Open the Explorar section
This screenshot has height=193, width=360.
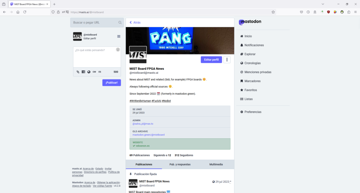click(x=248, y=54)
